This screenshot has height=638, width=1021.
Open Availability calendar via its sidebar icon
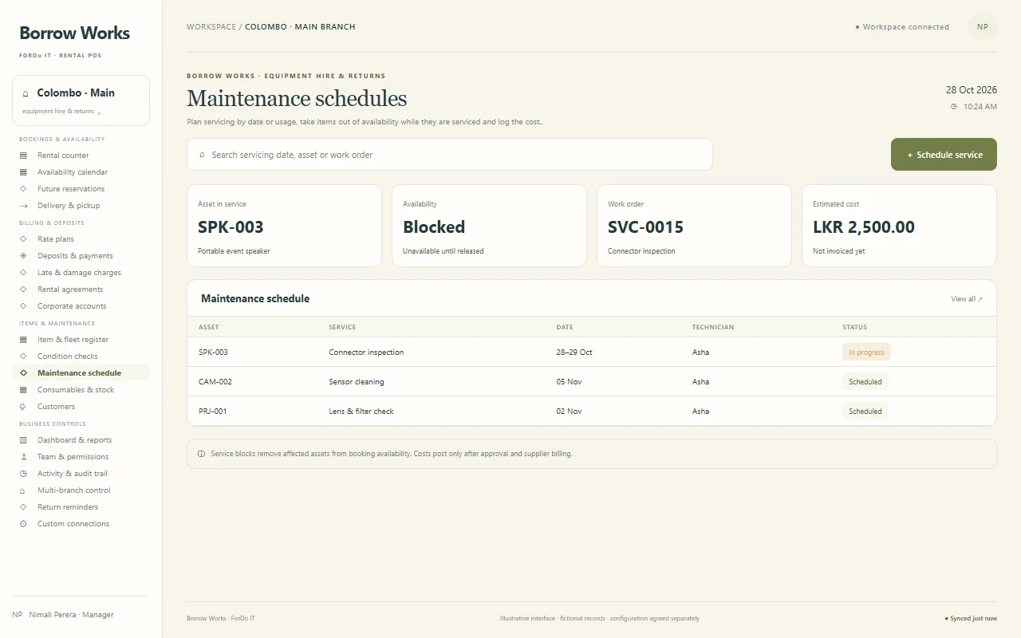23,172
